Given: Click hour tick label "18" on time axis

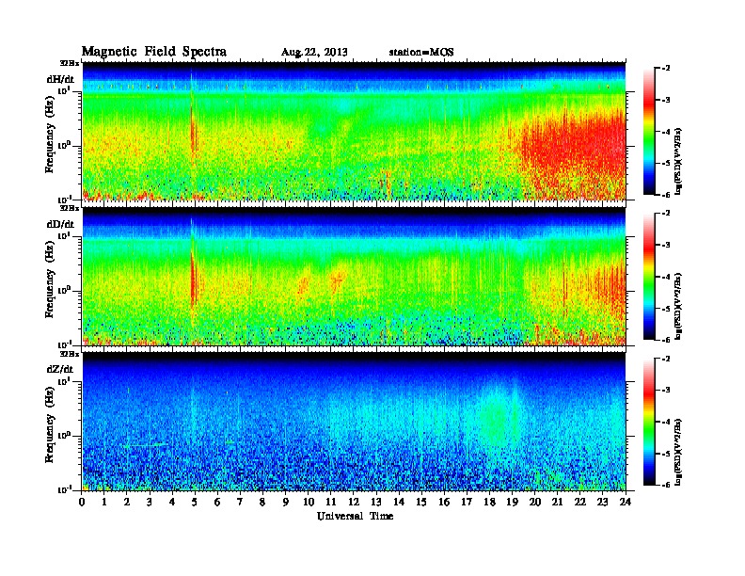Looking at the screenshot, I should pos(489,503).
